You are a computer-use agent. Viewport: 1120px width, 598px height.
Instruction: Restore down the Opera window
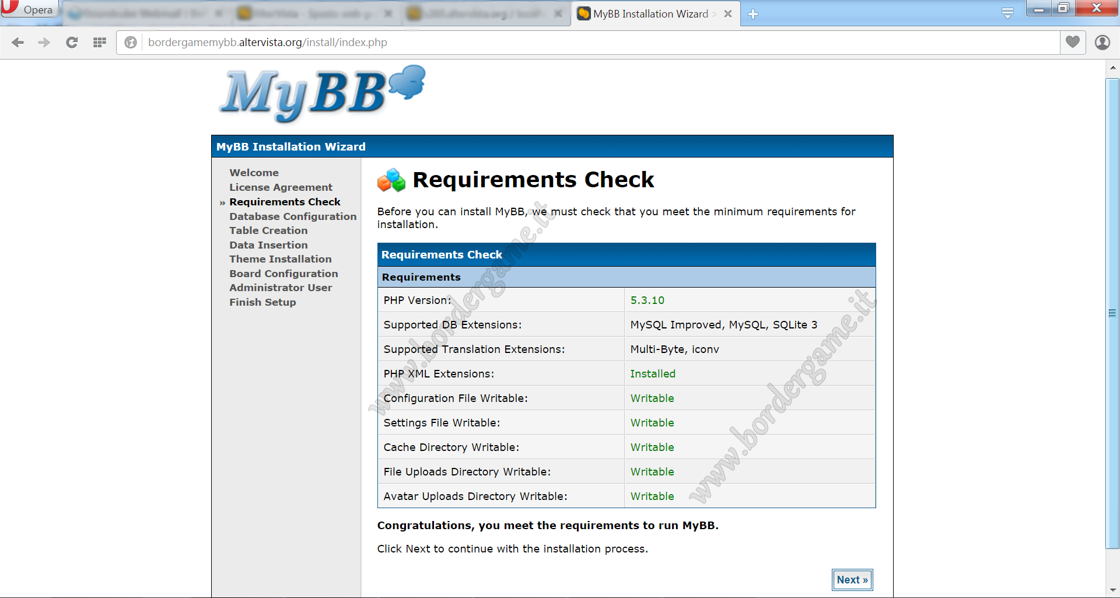click(1063, 8)
